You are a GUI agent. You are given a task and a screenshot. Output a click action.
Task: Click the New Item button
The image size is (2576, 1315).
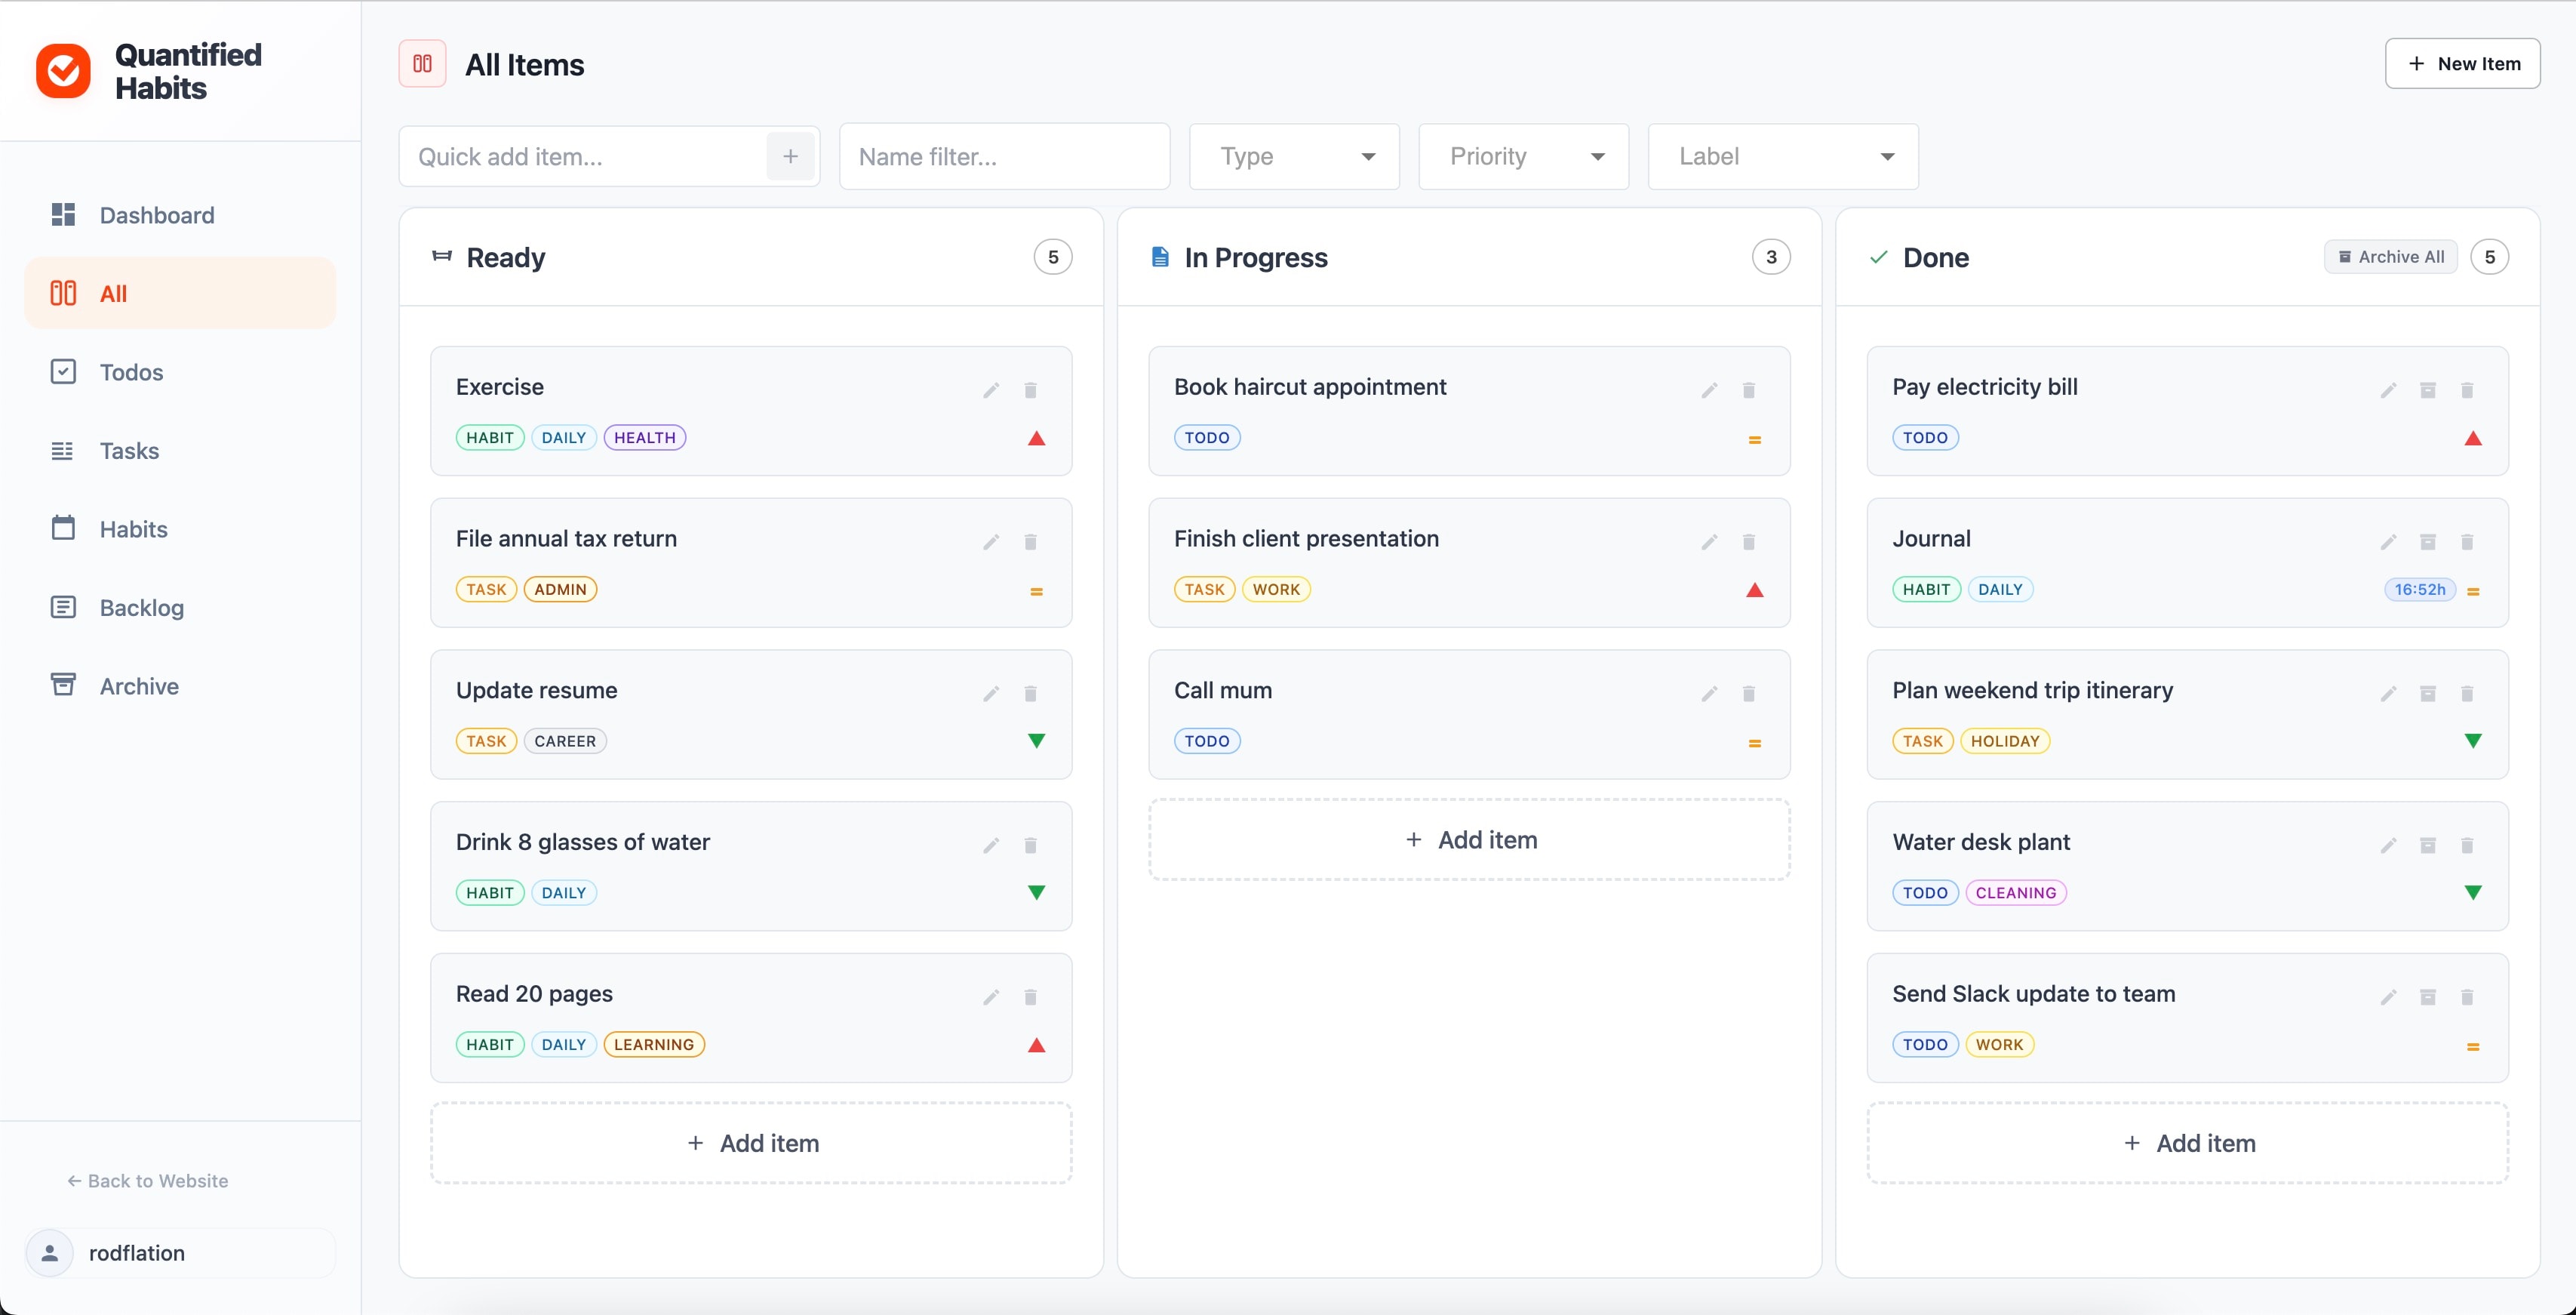point(2462,64)
